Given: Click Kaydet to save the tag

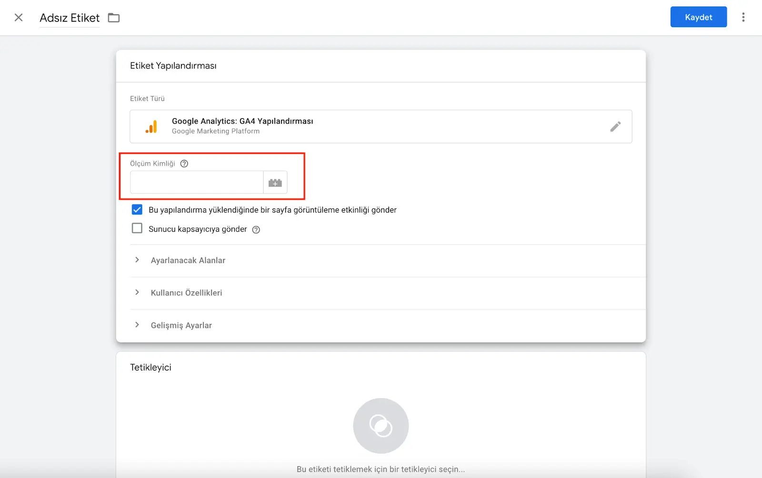Looking at the screenshot, I should (698, 17).
